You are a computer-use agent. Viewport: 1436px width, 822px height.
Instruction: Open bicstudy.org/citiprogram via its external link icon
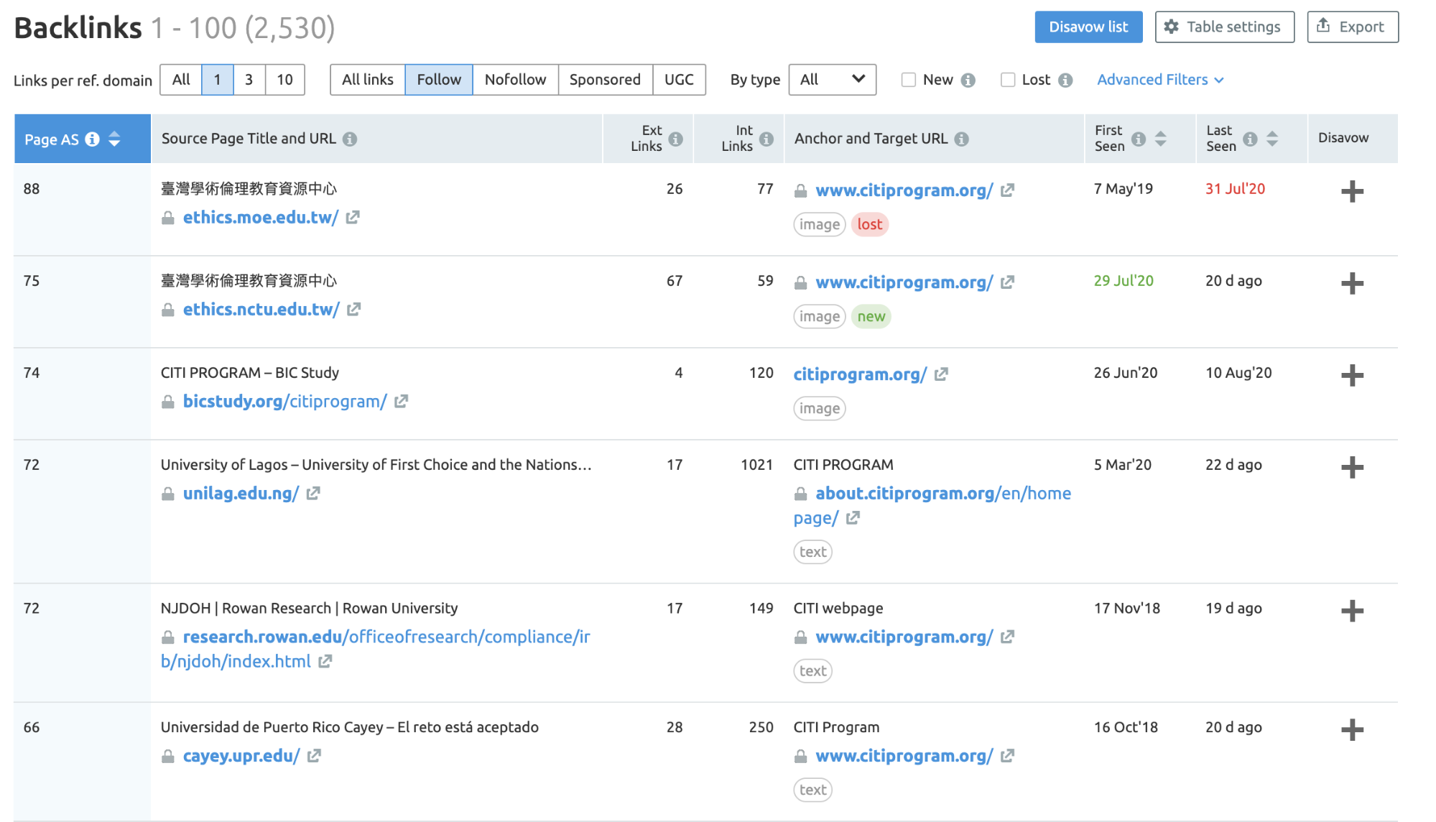[401, 401]
